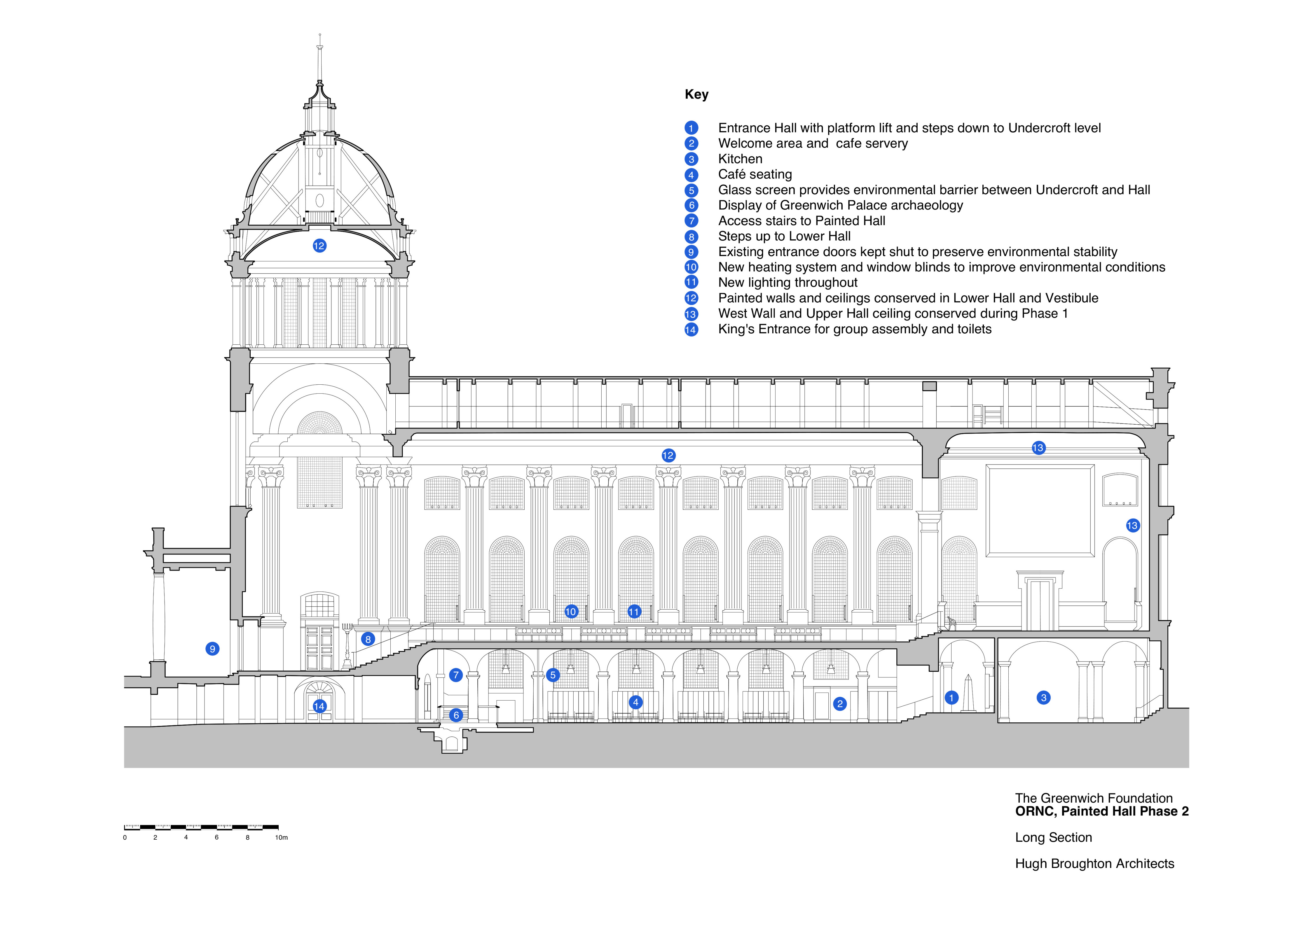Click marker 4 in café seating
The image size is (1313, 928).
point(635,702)
